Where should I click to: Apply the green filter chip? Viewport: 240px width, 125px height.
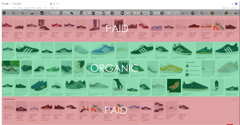pos(34,13)
